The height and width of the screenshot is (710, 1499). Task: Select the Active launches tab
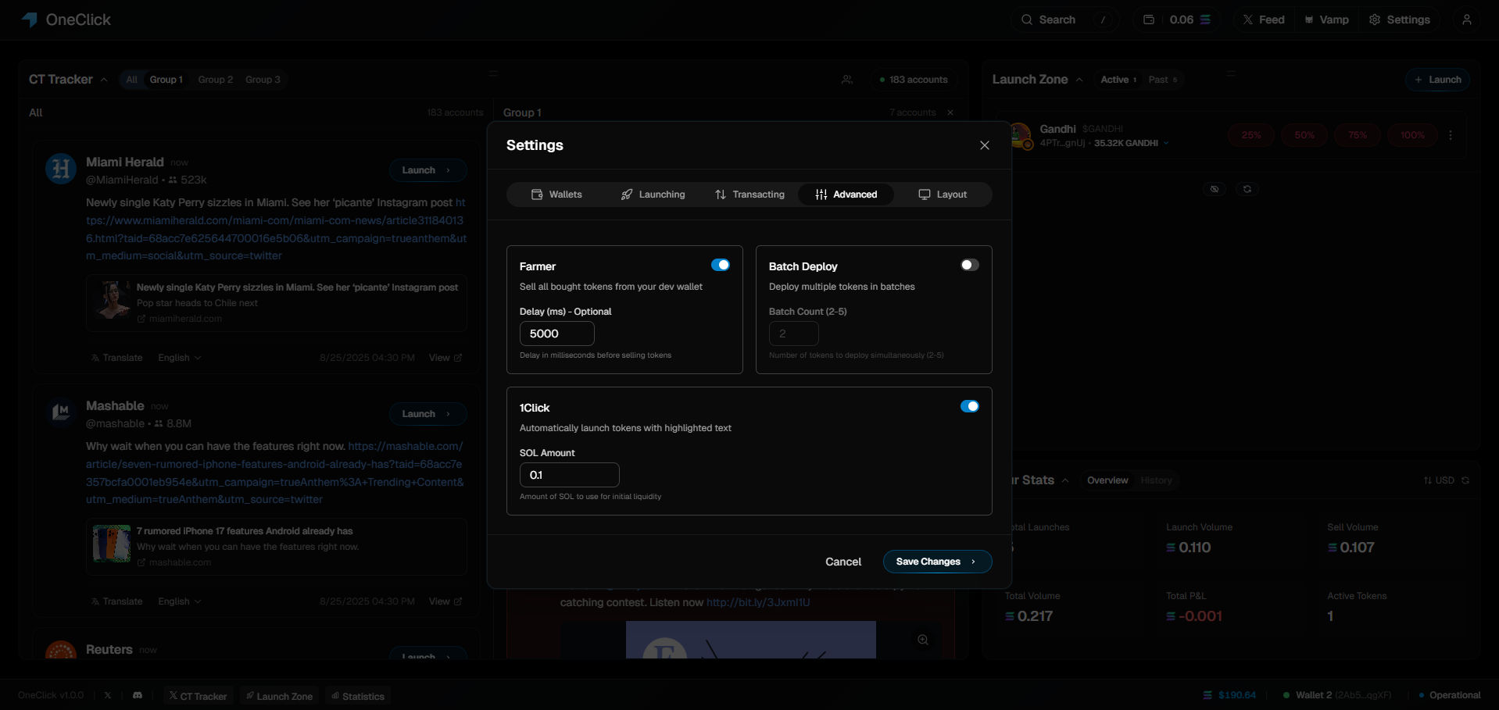1118,80
